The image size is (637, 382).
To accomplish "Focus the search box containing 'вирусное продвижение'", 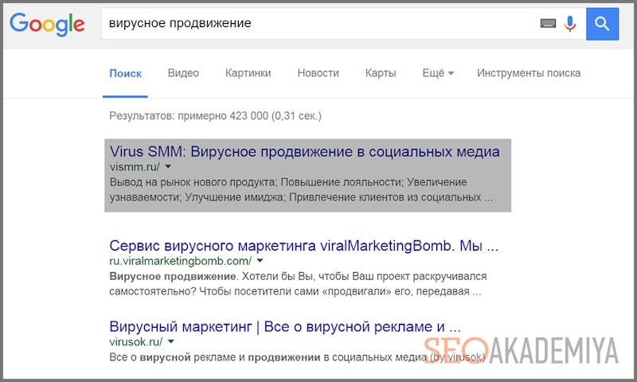I will pos(318,24).
